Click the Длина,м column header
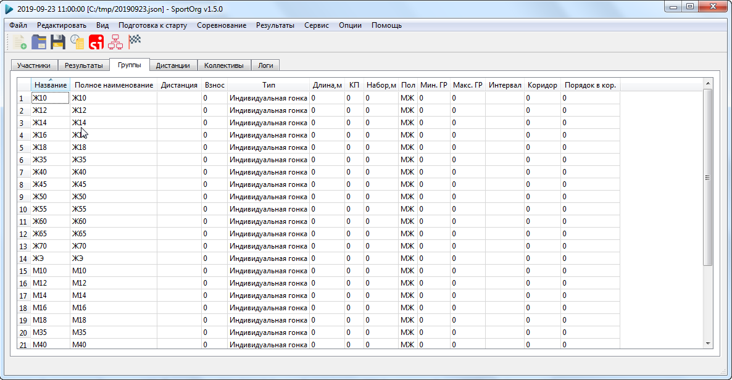This screenshot has height=380, width=732. coord(327,85)
